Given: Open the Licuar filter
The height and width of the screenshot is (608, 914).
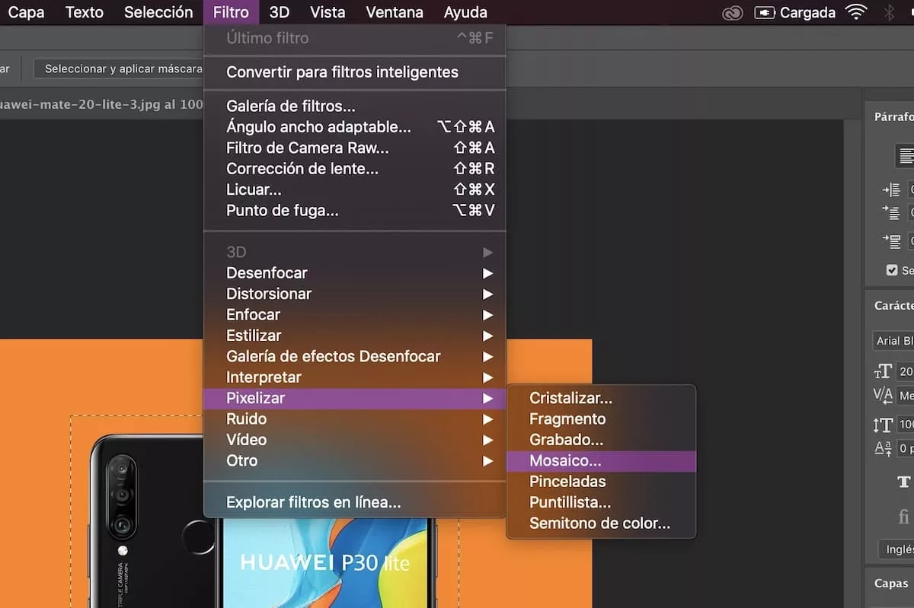Looking at the screenshot, I should click(355, 189).
